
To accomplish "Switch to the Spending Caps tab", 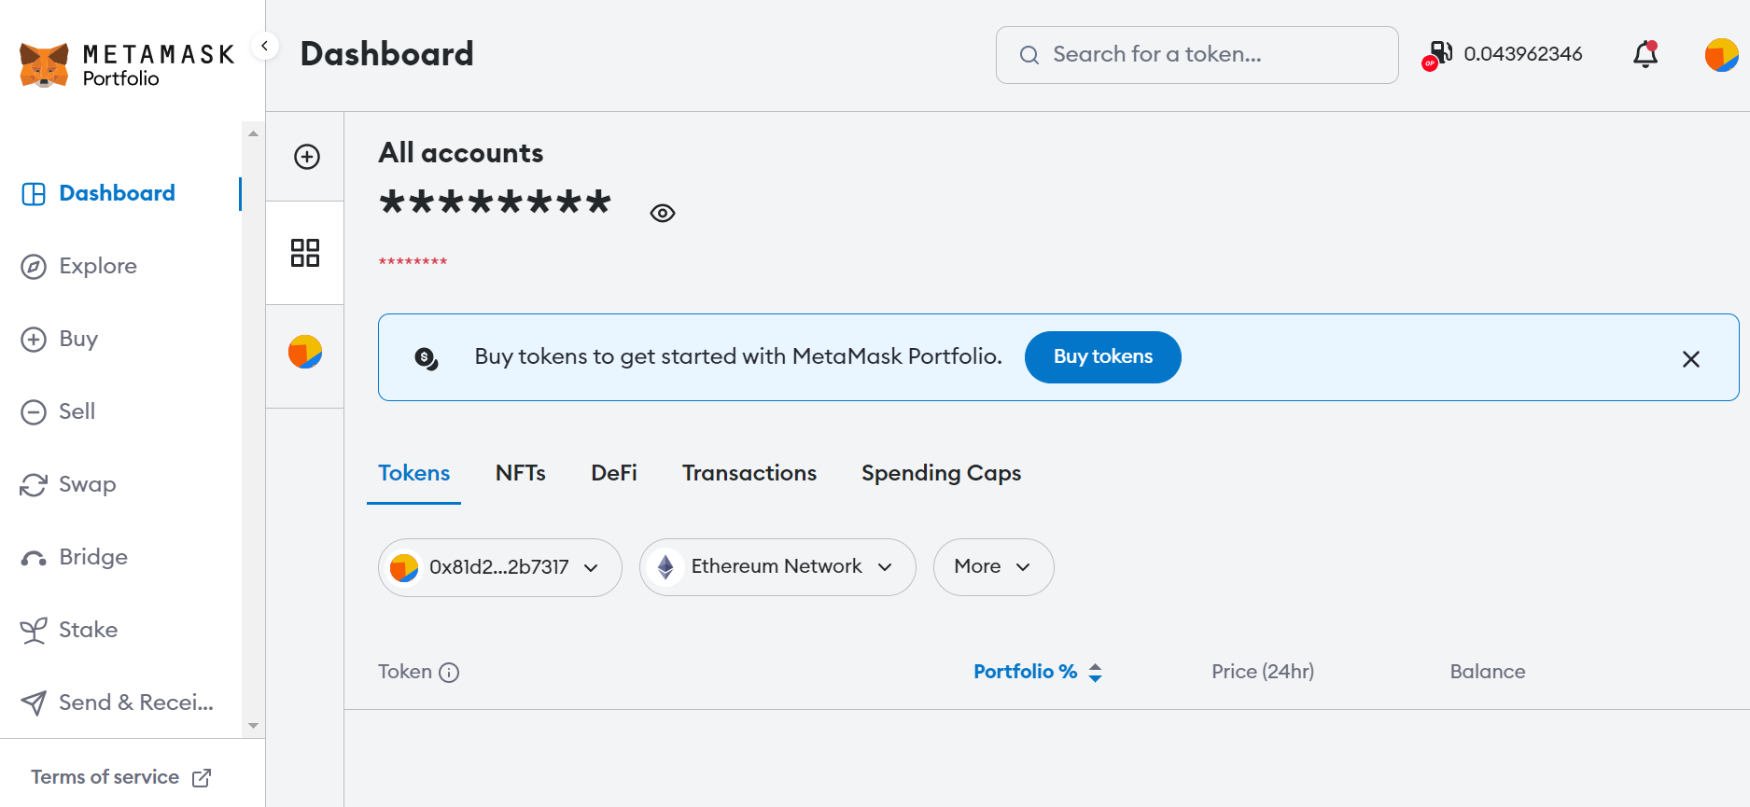I will tap(941, 473).
